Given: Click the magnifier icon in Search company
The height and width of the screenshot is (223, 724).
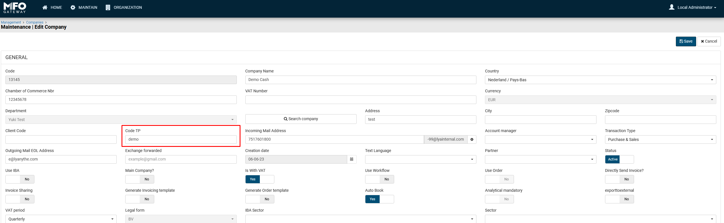Looking at the screenshot, I should pos(285,119).
